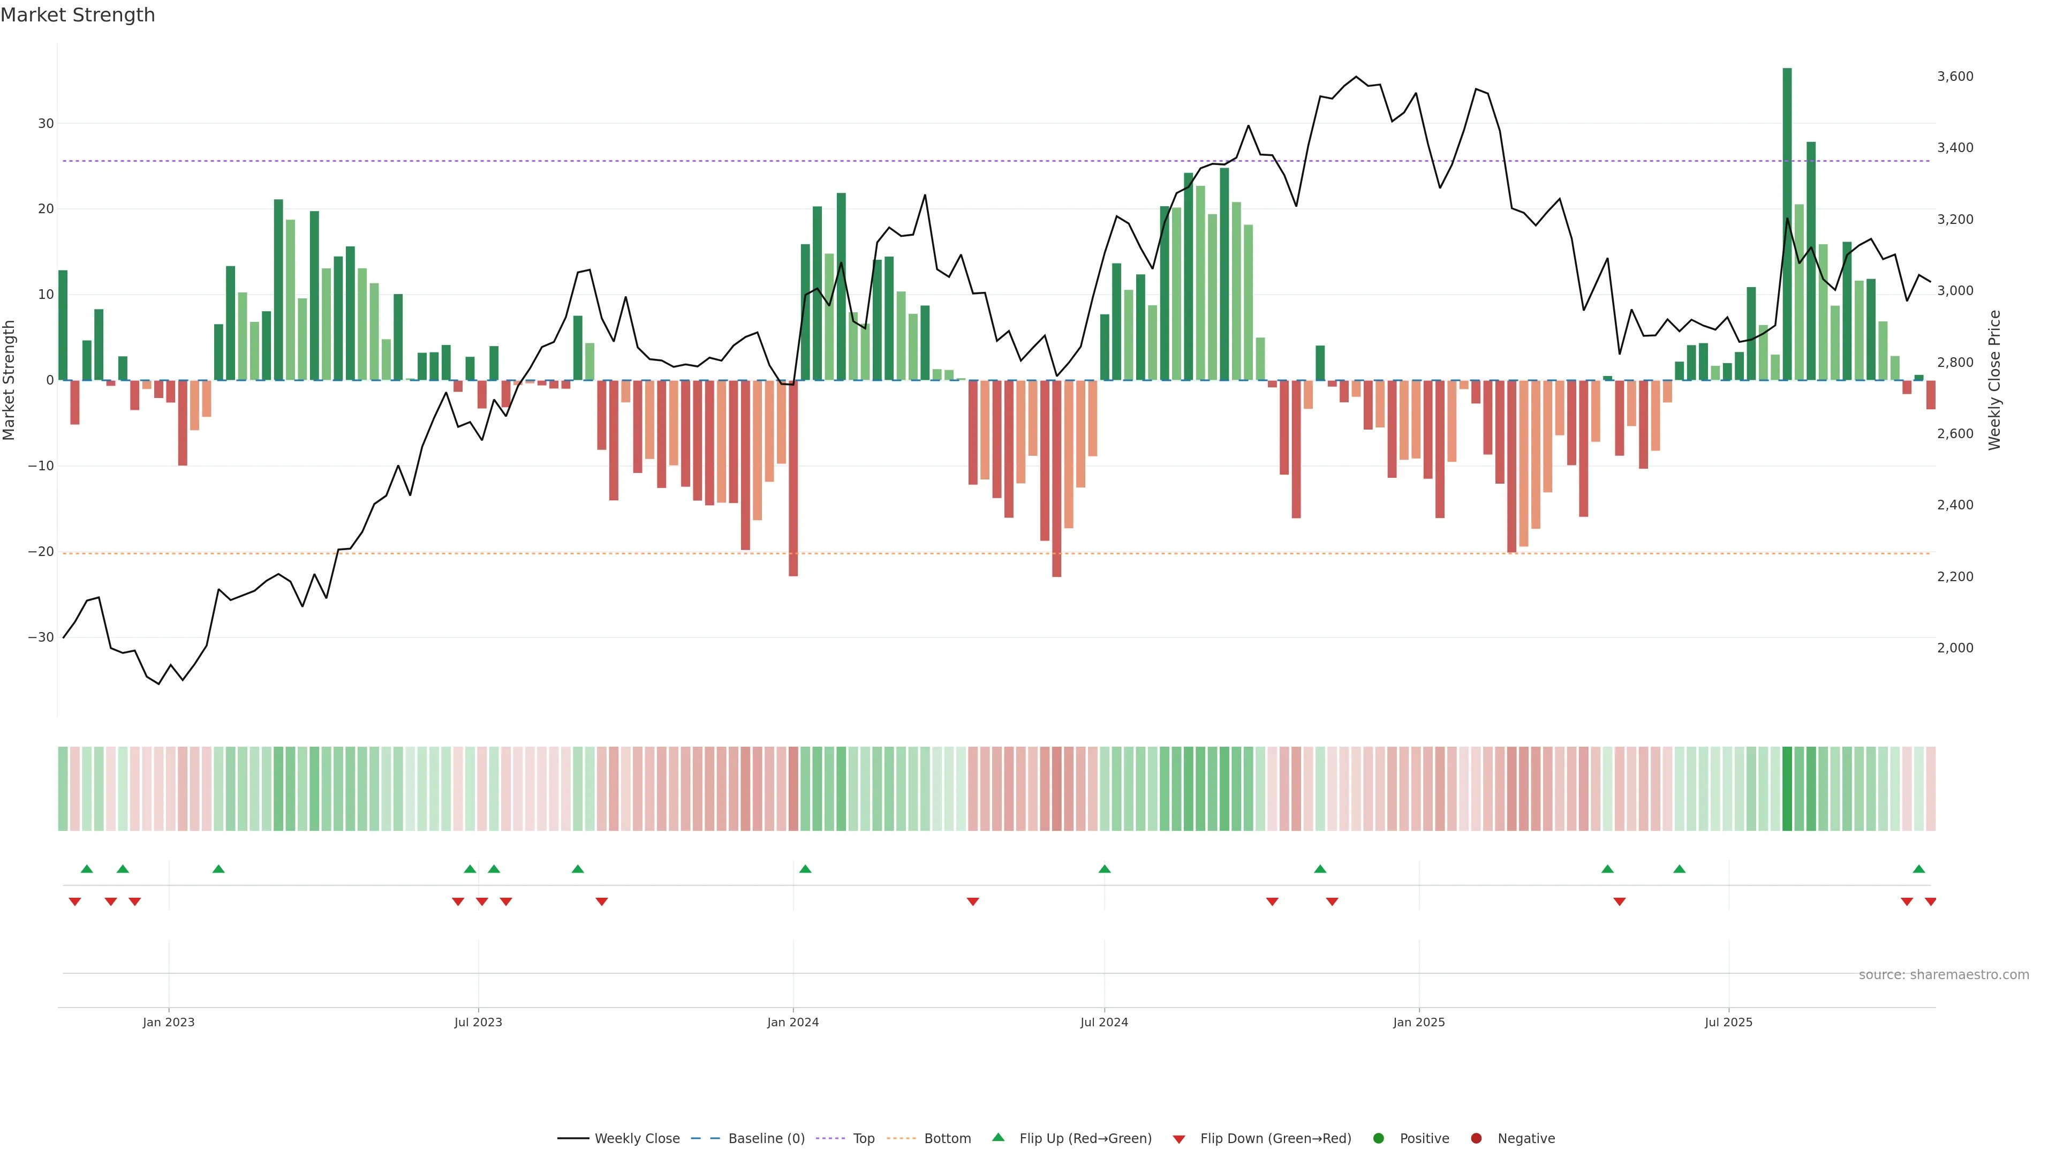Click the 3,600 price axis tick label
The height and width of the screenshot is (1157, 2056).
pyautogui.click(x=1955, y=77)
